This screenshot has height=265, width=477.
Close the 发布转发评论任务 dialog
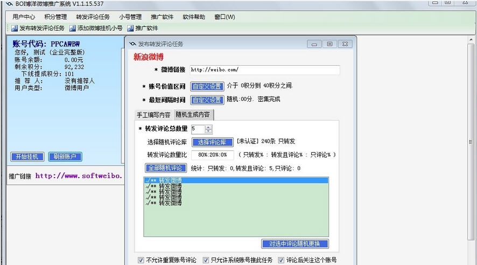pyautogui.click(x=345, y=44)
